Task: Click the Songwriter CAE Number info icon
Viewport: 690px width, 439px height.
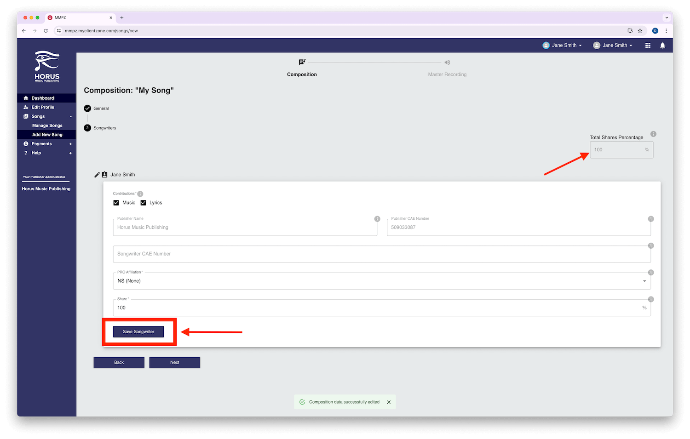Action: [x=651, y=245]
